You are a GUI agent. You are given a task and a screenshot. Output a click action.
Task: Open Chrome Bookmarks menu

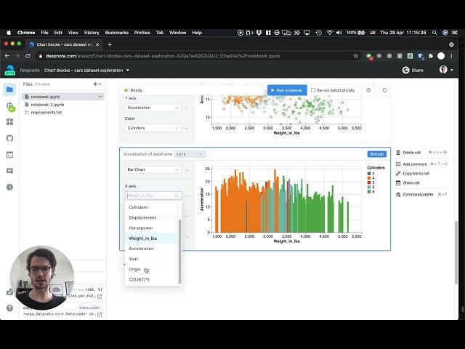click(116, 33)
